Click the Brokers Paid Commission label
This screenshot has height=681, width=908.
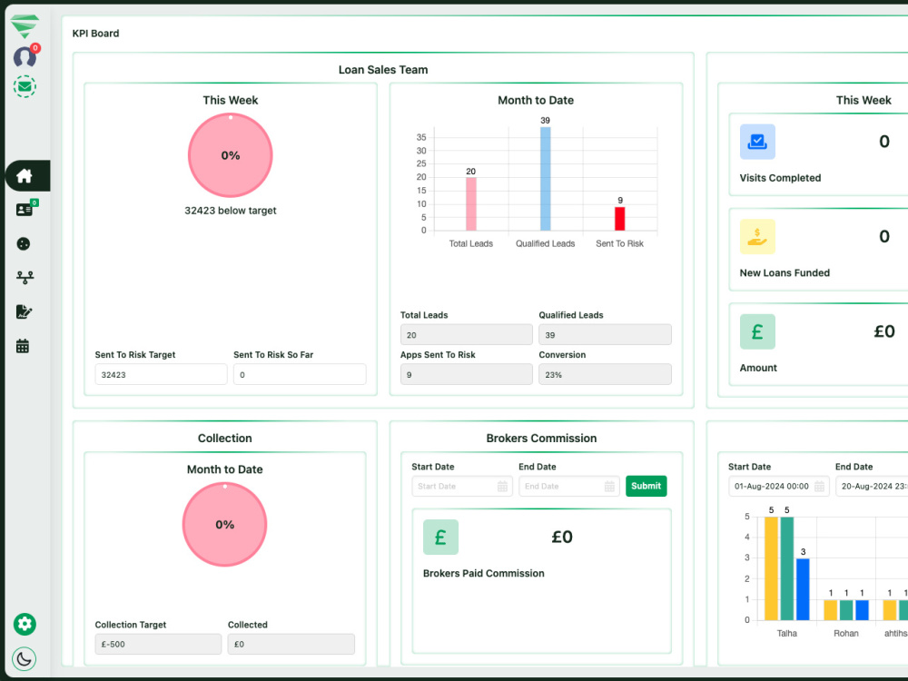click(x=484, y=573)
